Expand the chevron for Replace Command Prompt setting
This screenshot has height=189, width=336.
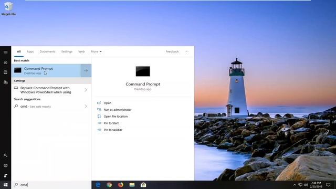[86, 90]
